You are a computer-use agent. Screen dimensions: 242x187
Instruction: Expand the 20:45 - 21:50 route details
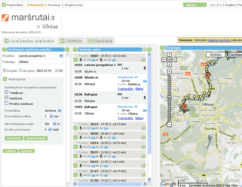click(75, 166)
